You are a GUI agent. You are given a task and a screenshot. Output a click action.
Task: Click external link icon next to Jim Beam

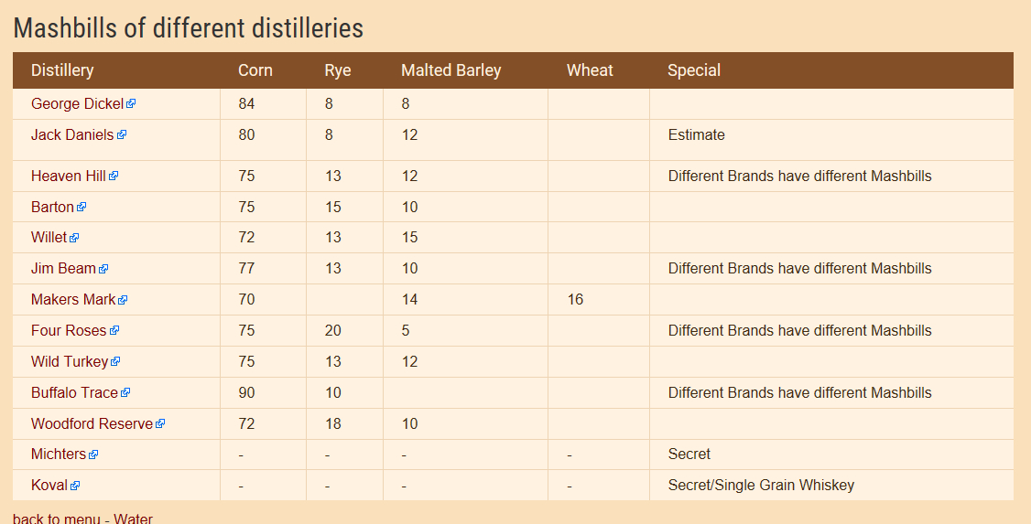point(103,269)
